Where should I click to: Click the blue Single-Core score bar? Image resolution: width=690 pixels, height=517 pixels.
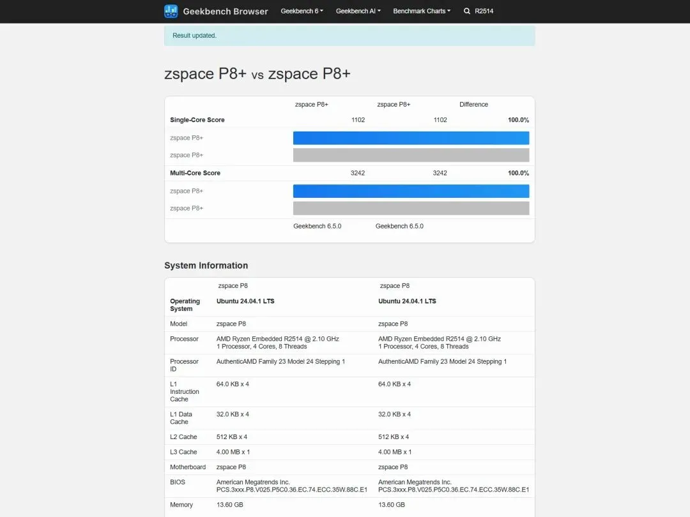tap(411, 138)
